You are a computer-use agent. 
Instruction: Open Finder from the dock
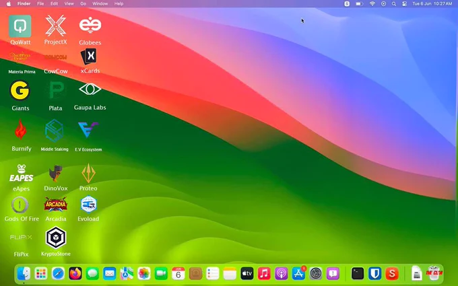click(24, 273)
